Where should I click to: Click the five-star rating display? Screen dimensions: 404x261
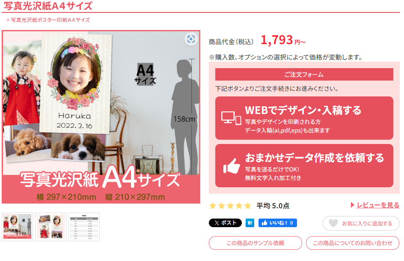coord(230,206)
